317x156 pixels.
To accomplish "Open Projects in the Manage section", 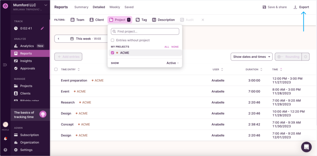I will [26, 86].
